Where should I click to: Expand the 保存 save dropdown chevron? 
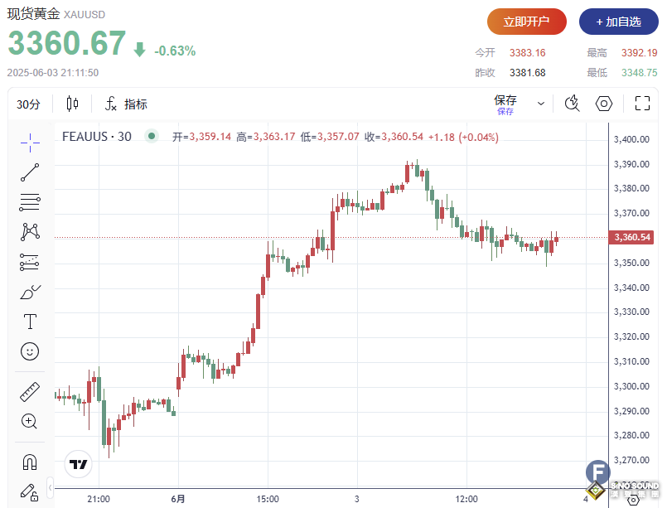click(x=540, y=103)
